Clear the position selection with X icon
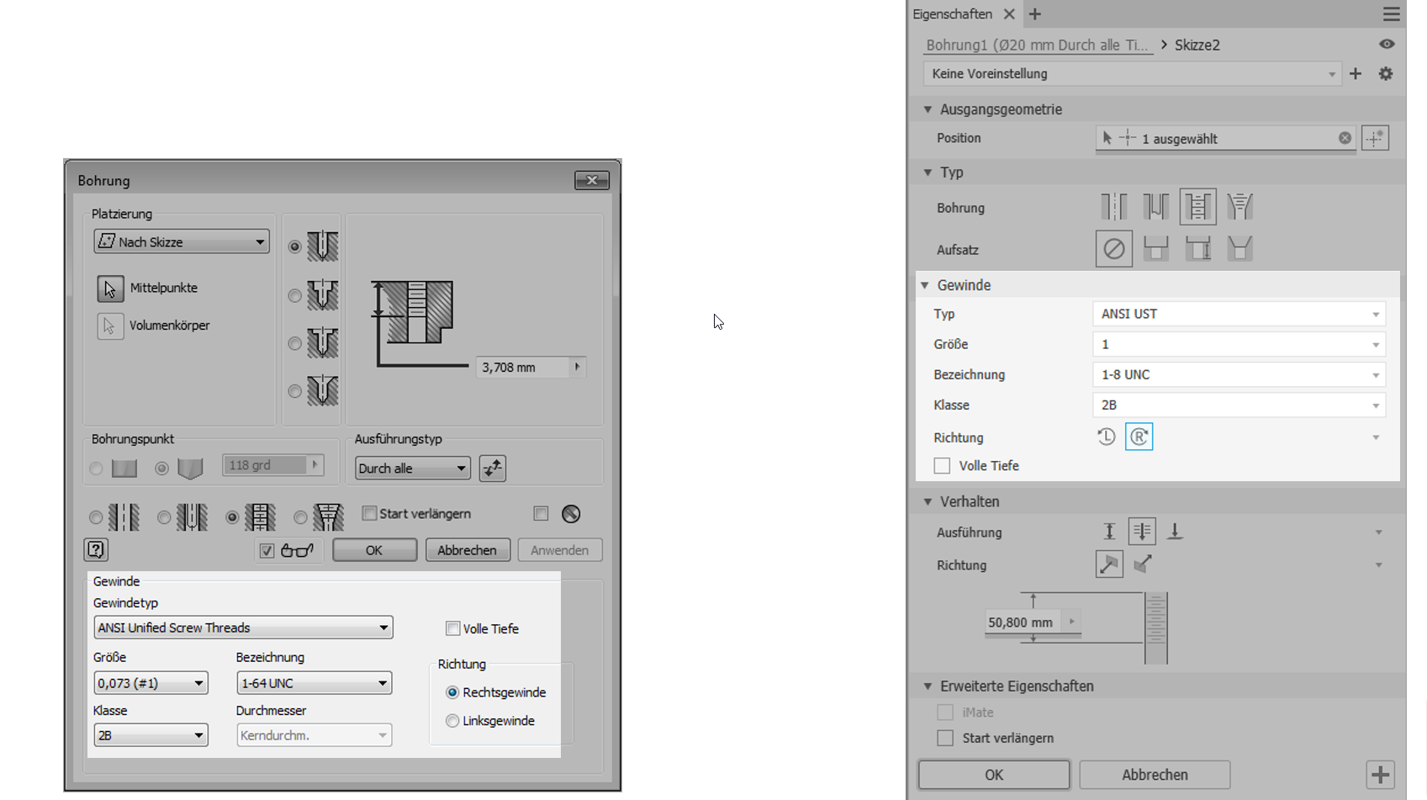The image size is (1427, 800). 1345,138
